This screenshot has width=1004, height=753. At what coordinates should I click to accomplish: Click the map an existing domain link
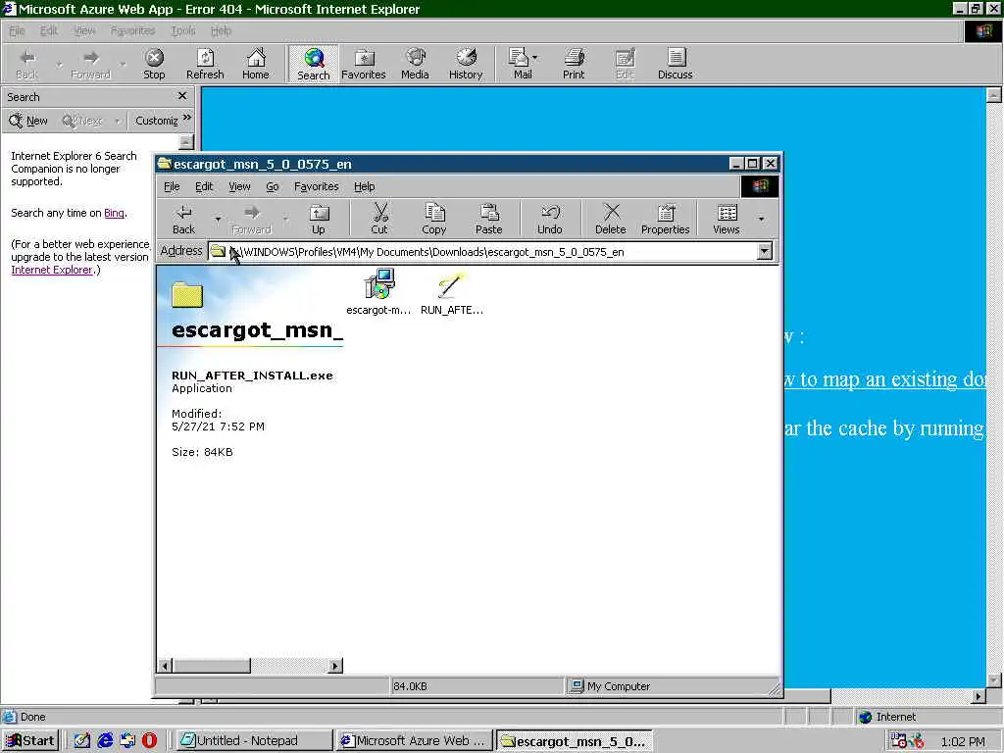pos(884,379)
